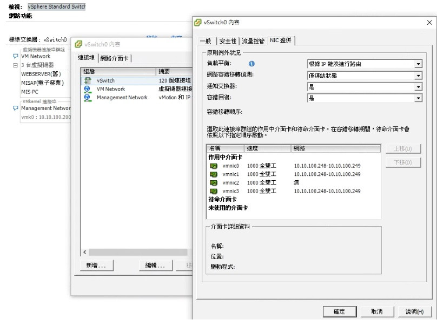This screenshot has height=320, width=437.
Task: Click the 上移(U) move up button
Action: coord(403,149)
